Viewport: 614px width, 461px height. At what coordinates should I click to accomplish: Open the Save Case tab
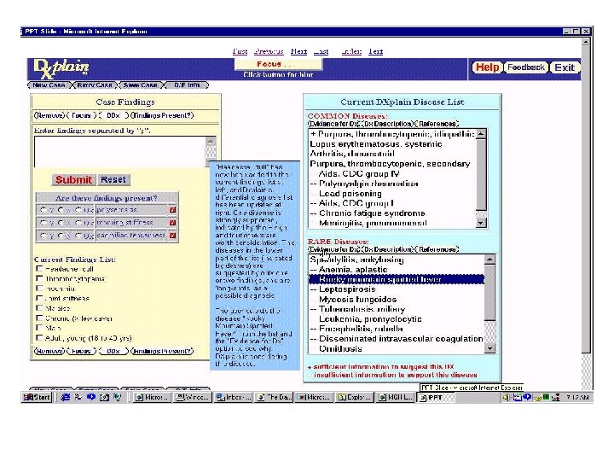[x=140, y=85]
